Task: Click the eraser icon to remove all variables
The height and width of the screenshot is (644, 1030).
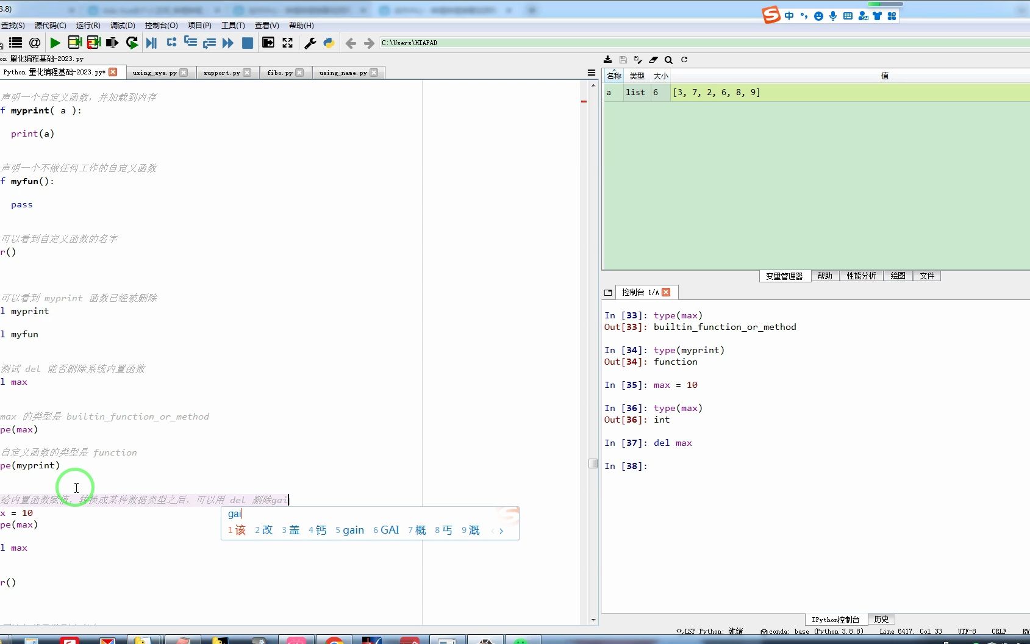Action: click(x=653, y=60)
